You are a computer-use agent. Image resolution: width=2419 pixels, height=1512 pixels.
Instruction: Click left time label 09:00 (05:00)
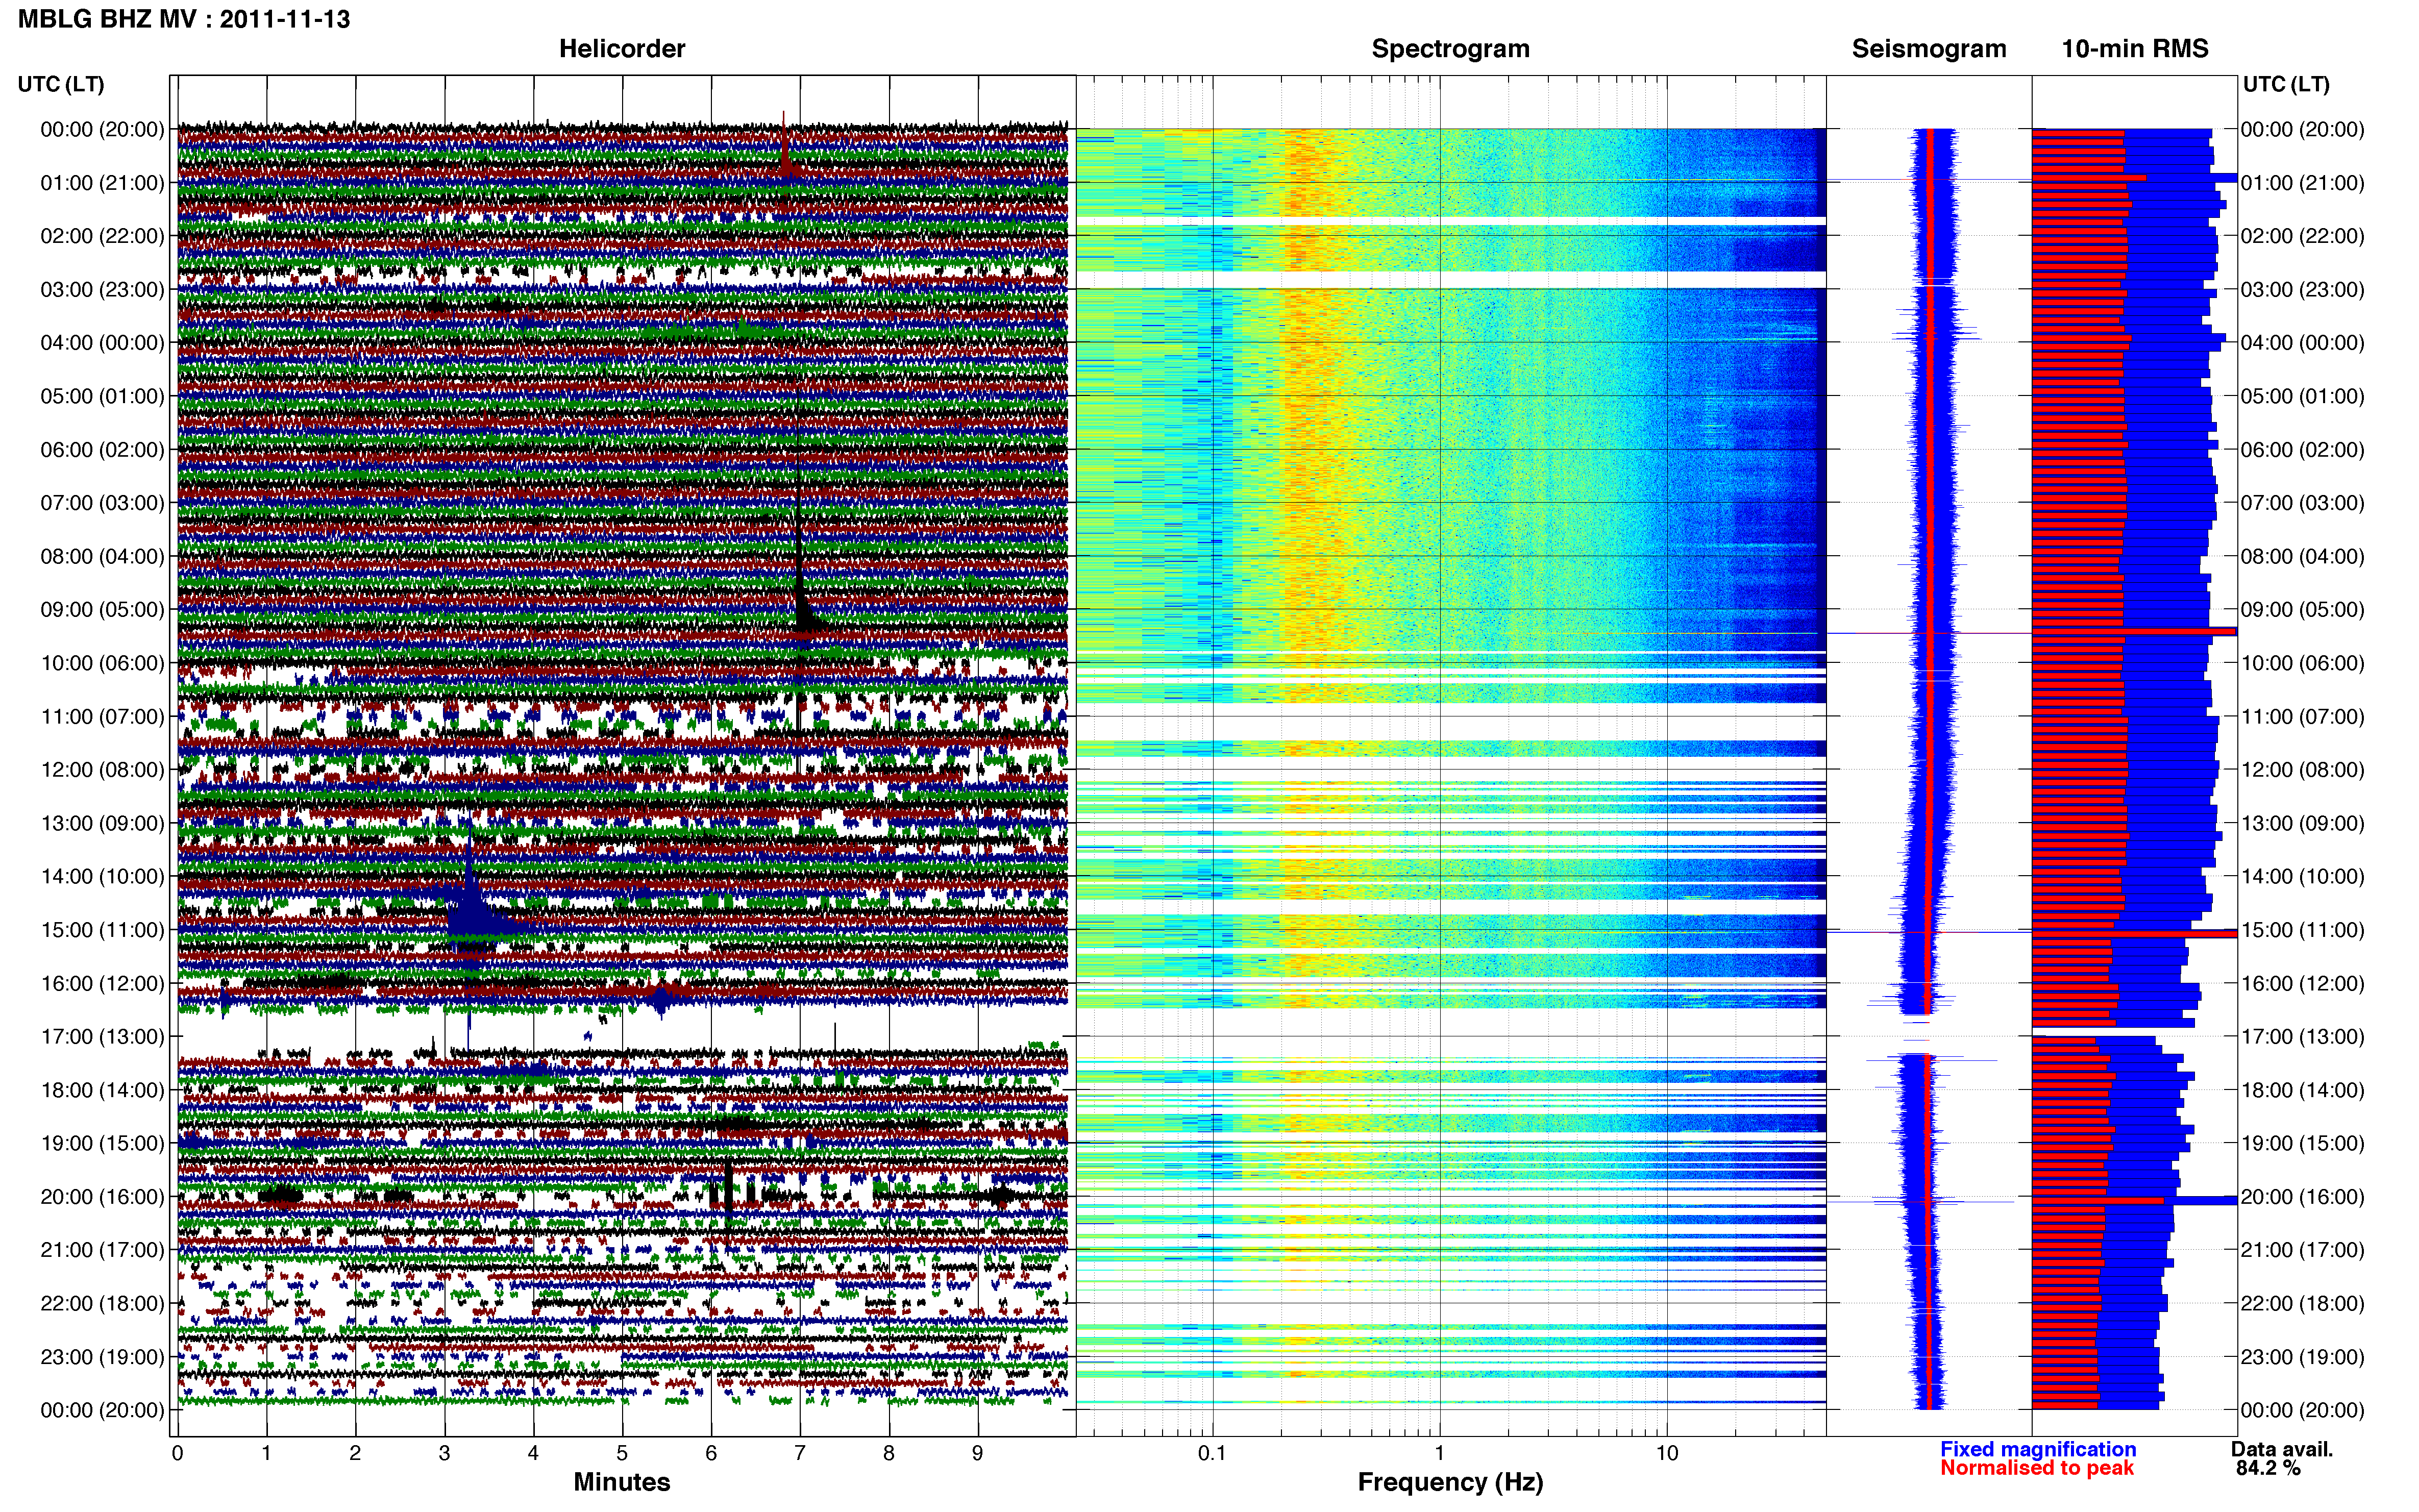pyautogui.click(x=102, y=610)
